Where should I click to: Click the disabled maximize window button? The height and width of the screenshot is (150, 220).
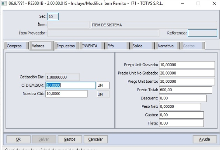198,3
